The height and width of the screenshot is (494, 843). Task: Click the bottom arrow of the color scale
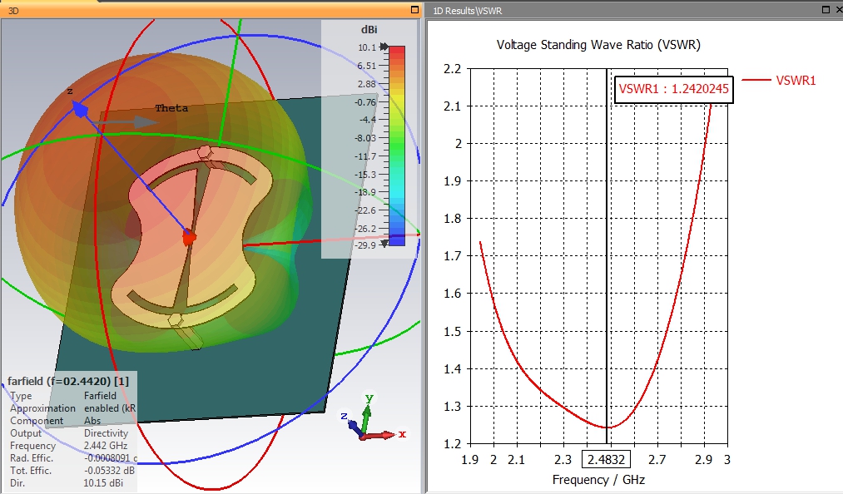[x=384, y=244]
